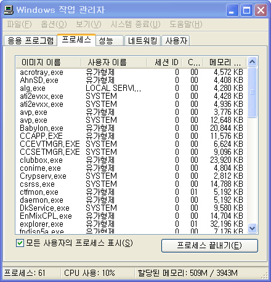Screen dimensions: 271x282
Task: Select the explorer.exe process
Action: point(131,224)
